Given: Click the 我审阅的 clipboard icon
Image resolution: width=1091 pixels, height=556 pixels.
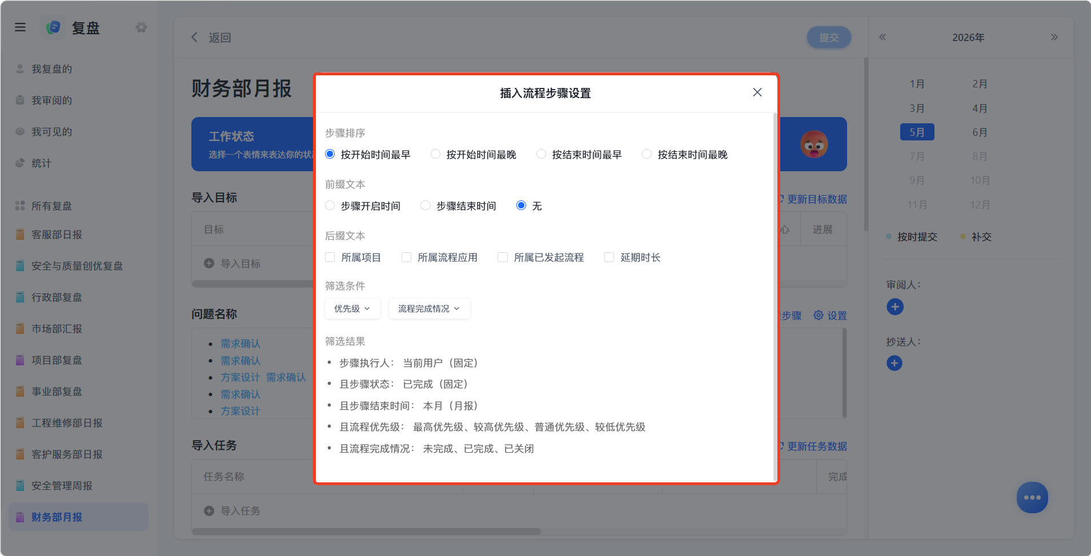Looking at the screenshot, I should (20, 100).
